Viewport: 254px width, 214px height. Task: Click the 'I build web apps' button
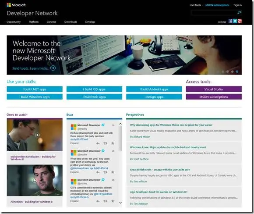(94, 97)
